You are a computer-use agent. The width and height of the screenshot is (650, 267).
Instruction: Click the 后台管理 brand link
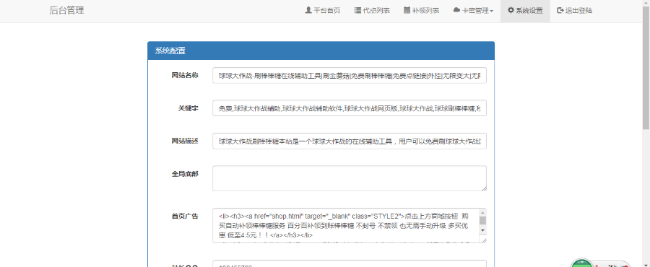point(66,11)
